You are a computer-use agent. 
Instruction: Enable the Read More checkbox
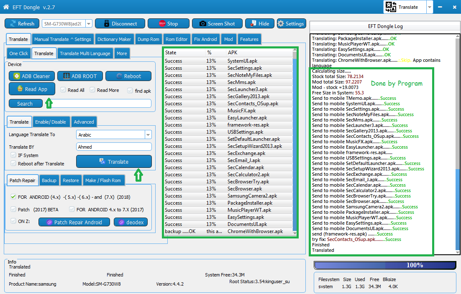coord(92,90)
